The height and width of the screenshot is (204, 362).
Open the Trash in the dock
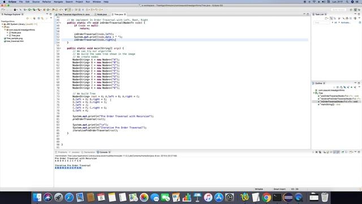325,198
